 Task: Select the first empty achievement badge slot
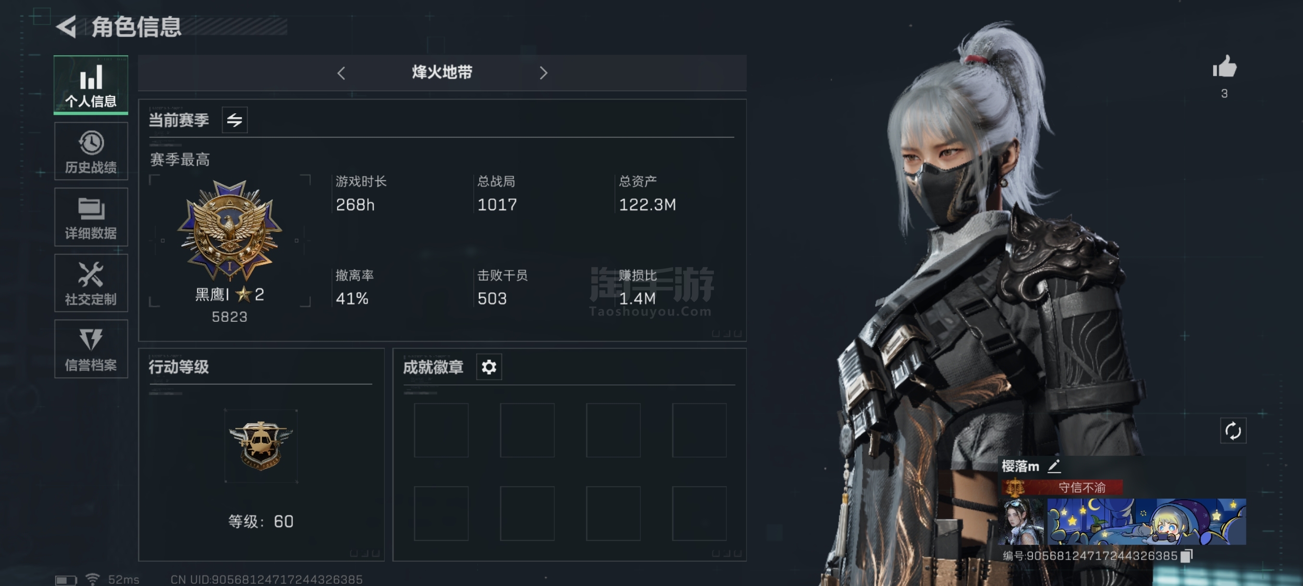(x=441, y=430)
